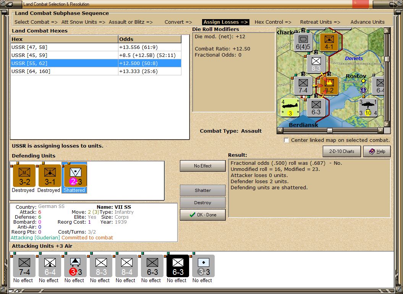Click the air unit counter with red 3 marker
The image size is (403, 294).
click(x=74, y=266)
